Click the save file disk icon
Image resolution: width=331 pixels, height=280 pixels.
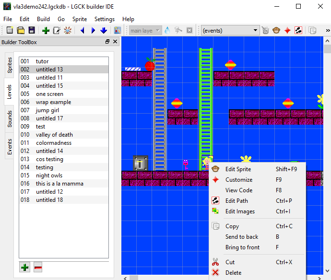(32, 31)
